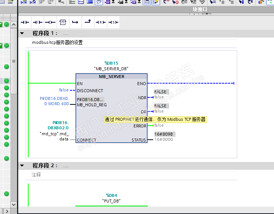
Task: Open first purple tag icon dropdown arrow
Action: pos(113,2)
